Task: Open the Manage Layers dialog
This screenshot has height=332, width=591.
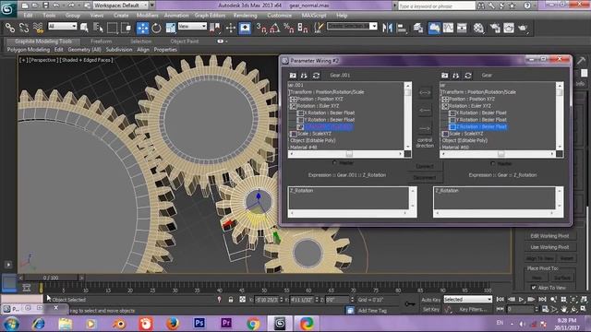Action: click(418, 28)
